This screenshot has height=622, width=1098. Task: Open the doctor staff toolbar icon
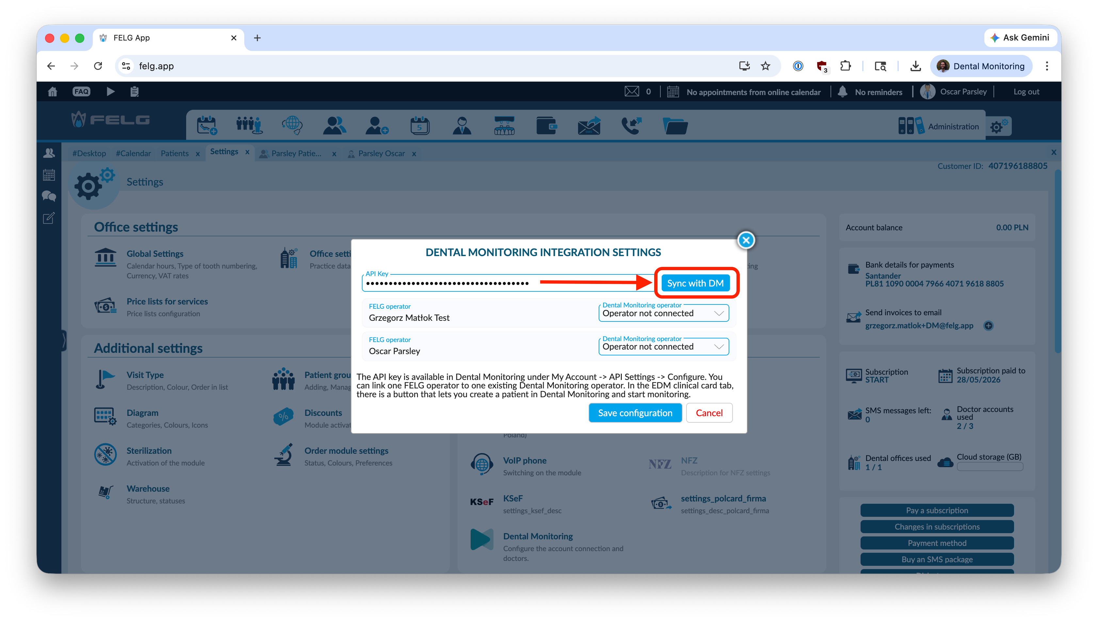462,125
